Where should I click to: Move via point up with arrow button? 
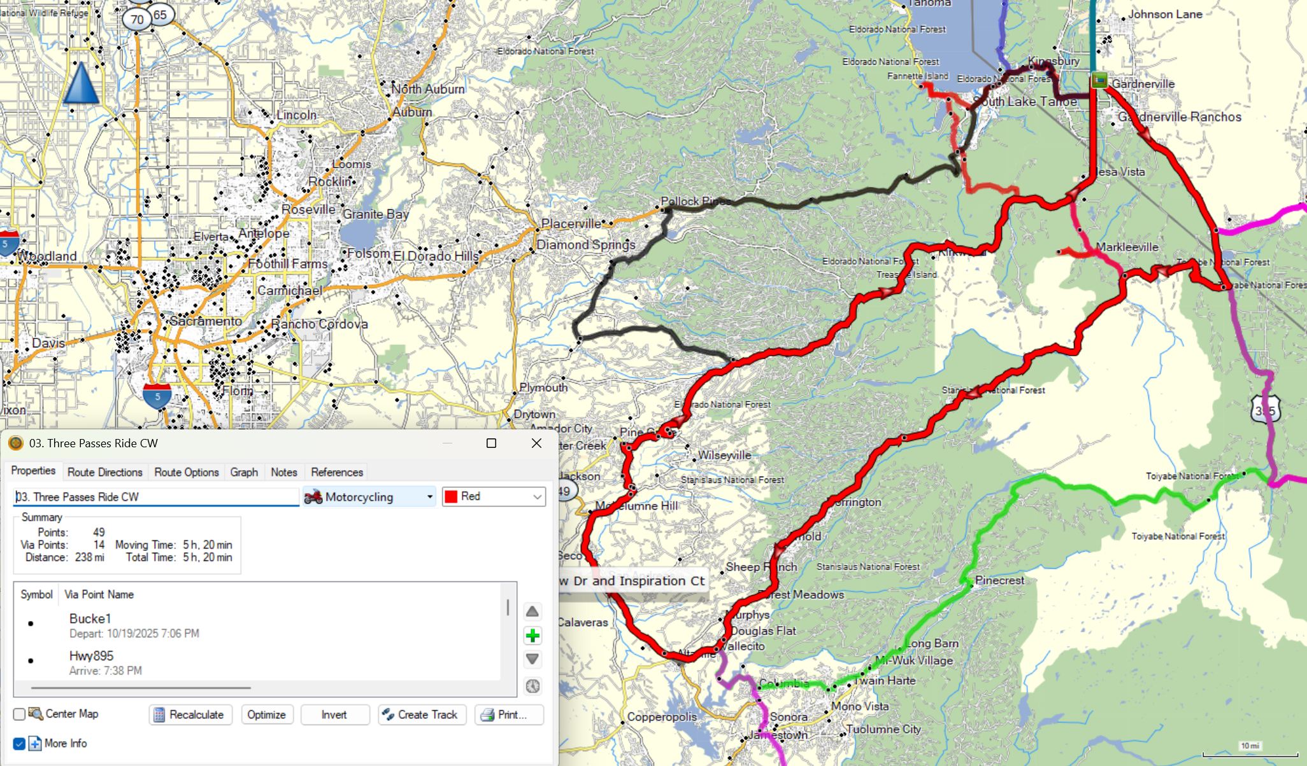(x=532, y=612)
